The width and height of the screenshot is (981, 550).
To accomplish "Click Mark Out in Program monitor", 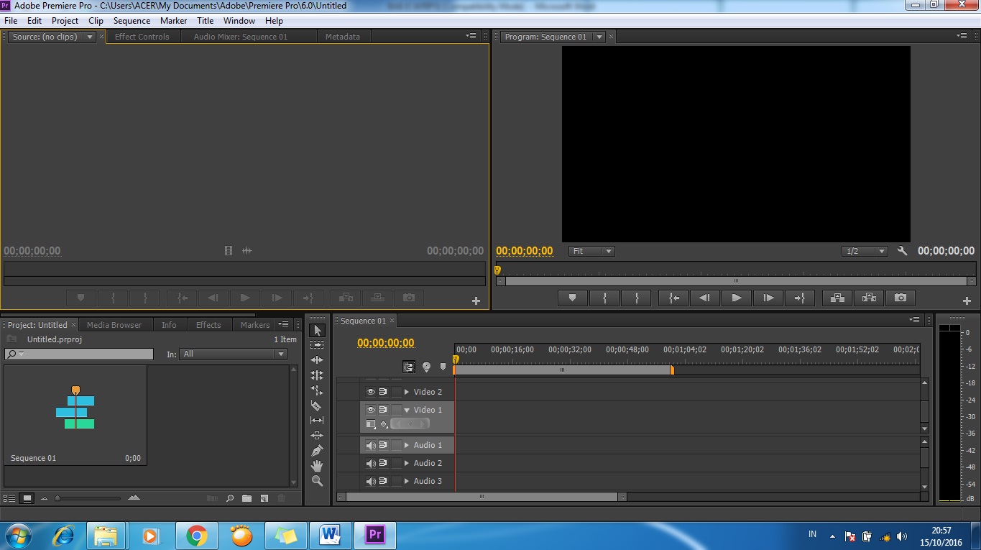I will (x=636, y=298).
